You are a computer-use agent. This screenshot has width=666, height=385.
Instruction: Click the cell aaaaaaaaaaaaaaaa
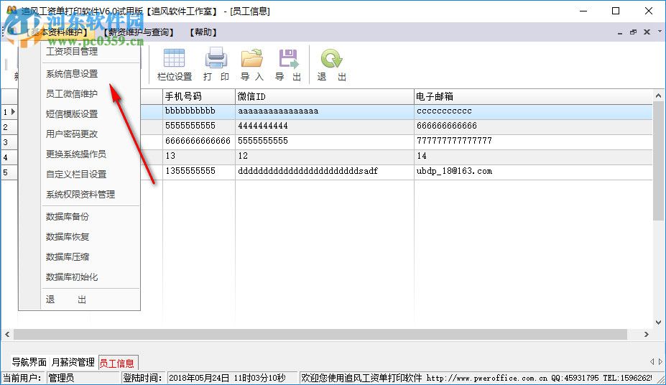pyautogui.click(x=325, y=111)
